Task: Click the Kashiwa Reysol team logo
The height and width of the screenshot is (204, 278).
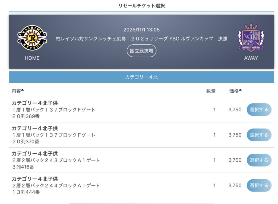Action: [x=32, y=38]
